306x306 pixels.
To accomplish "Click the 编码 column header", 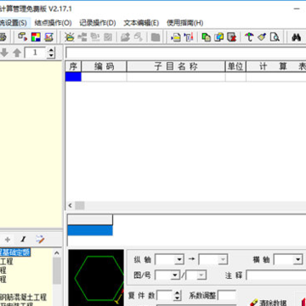I will pos(104,66).
